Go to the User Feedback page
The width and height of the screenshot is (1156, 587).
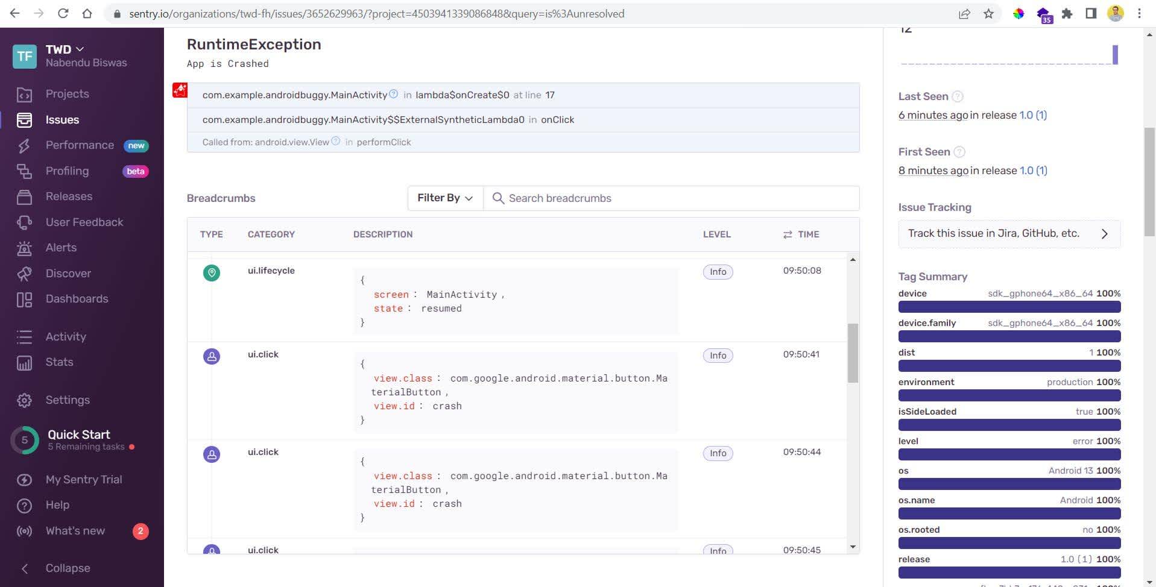(x=84, y=222)
